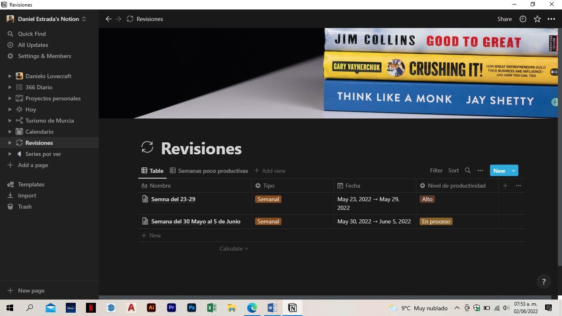Select the Table view tab
The height and width of the screenshot is (316, 562).
[x=152, y=171]
